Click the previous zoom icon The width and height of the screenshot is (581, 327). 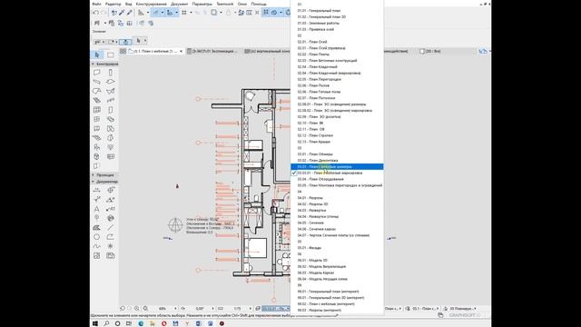pyautogui.click(x=123, y=309)
